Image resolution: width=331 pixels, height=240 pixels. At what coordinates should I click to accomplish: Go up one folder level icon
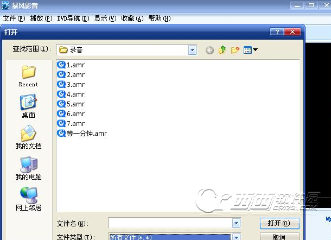point(222,50)
